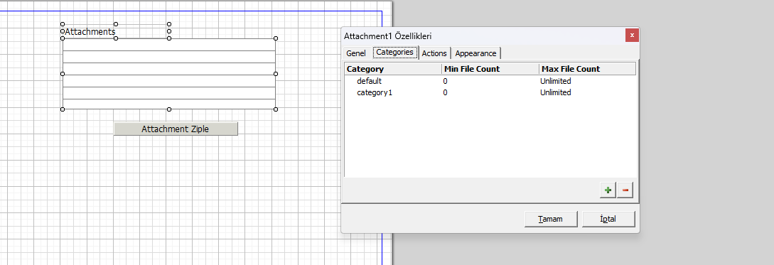774x265 pixels.
Task: Click the Category column header
Action: tap(393, 69)
